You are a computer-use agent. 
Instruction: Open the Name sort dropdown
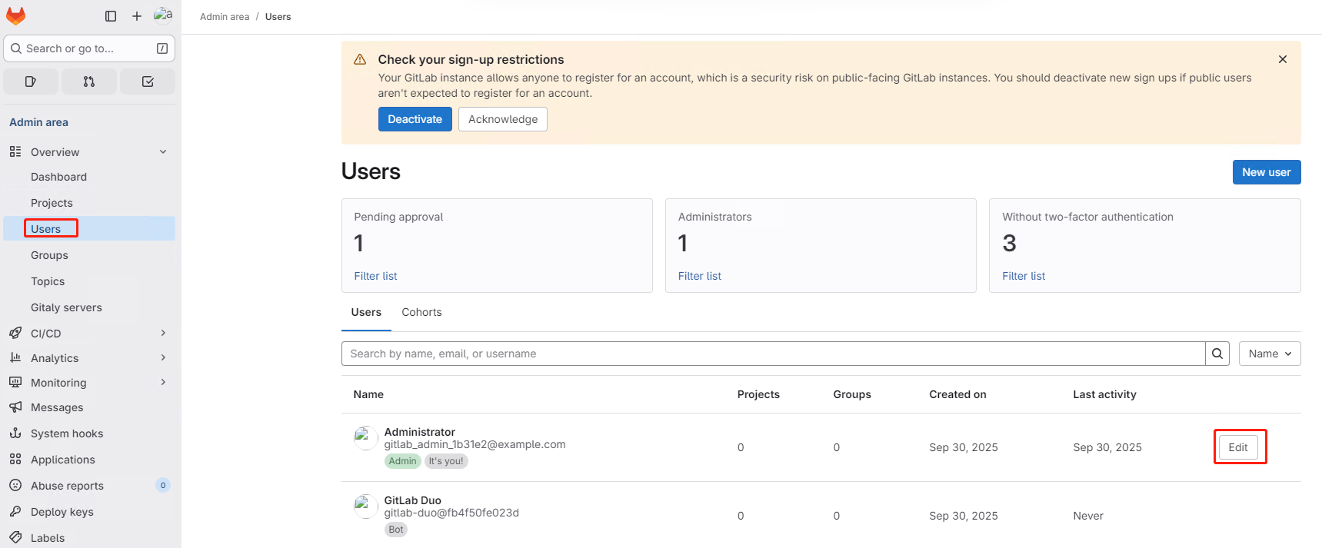(1270, 354)
